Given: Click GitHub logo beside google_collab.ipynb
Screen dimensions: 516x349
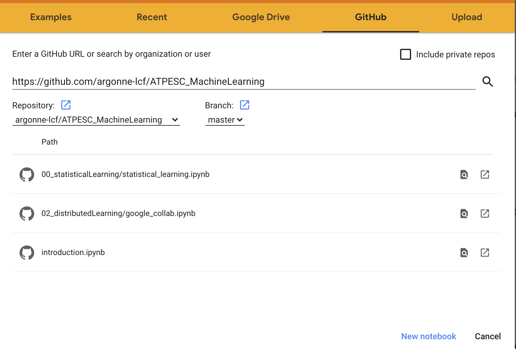Looking at the screenshot, I should pos(27,214).
